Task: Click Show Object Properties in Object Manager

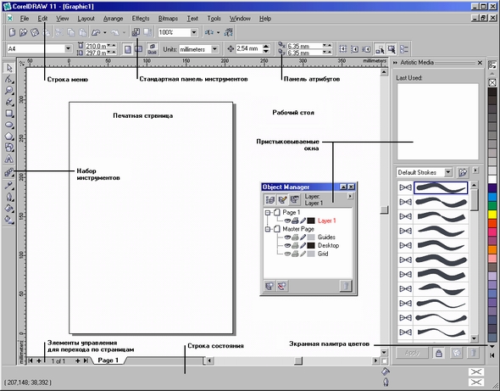Action: tap(269, 200)
